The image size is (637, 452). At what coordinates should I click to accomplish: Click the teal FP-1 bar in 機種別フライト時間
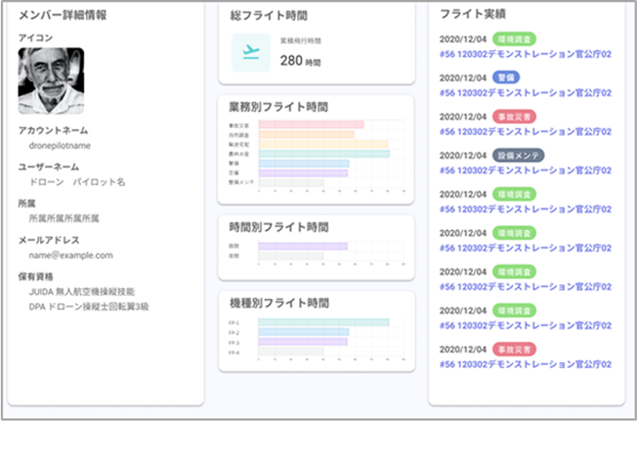coord(324,322)
